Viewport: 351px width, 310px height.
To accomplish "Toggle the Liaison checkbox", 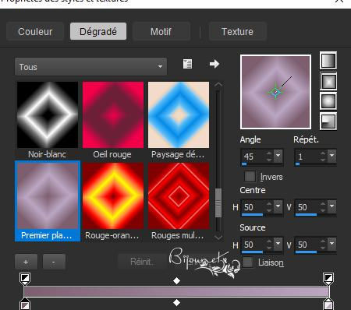I will click(248, 262).
